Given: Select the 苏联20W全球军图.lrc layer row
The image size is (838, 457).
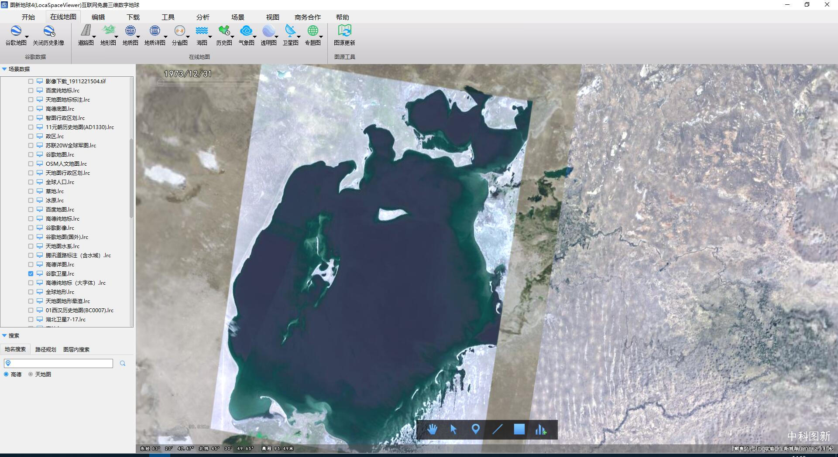Looking at the screenshot, I should pos(71,145).
